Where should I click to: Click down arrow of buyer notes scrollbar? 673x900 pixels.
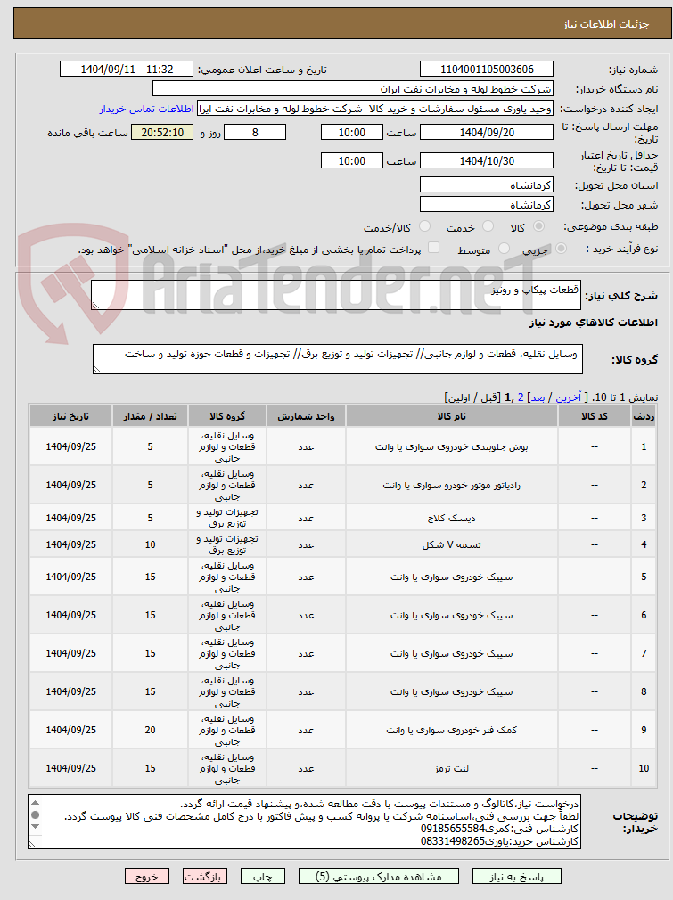point(35,827)
